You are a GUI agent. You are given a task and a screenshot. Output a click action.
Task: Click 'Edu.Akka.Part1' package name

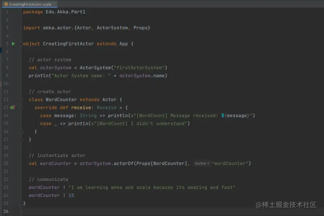[65, 12]
